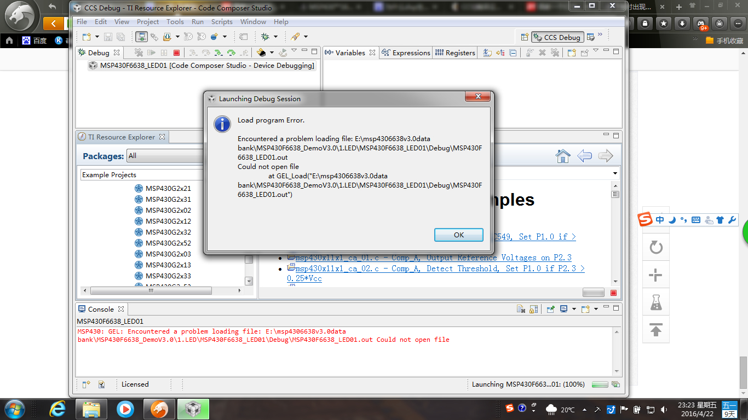Select MSP430F6638_LED01 debug session in Debug view
The image size is (748, 420).
click(202, 66)
